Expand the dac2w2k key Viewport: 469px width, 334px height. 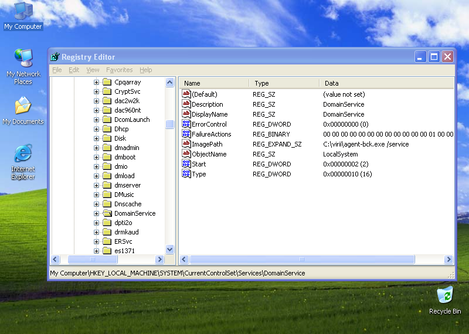click(96, 101)
